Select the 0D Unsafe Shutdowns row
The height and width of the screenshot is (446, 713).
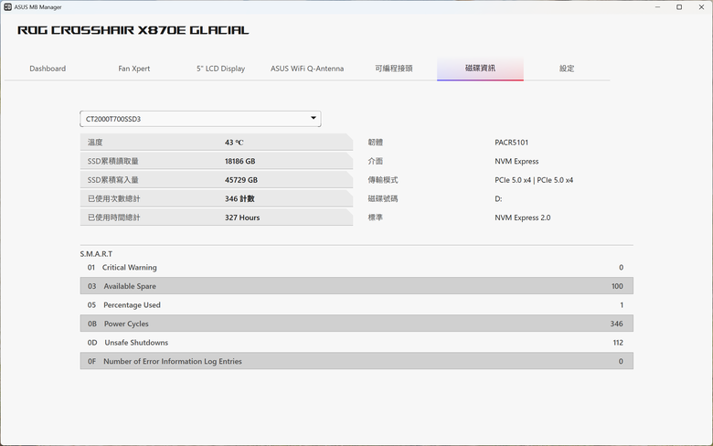[x=356, y=343]
